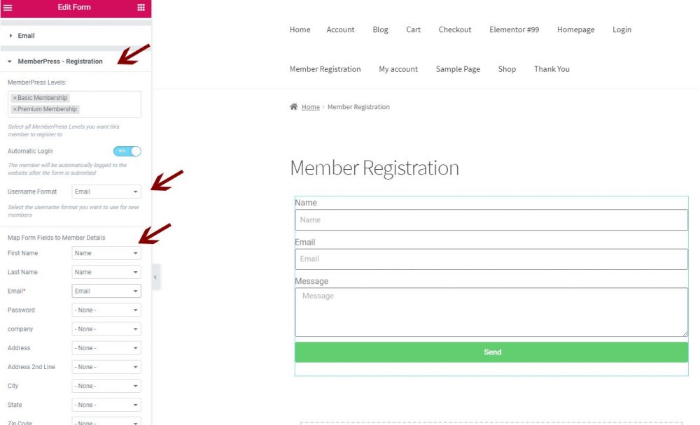
Task: Click the home icon in breadcrumb
Action: coord(294,107)
